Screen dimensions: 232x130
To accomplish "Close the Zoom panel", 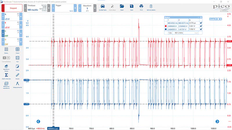I will pos(221,19).
